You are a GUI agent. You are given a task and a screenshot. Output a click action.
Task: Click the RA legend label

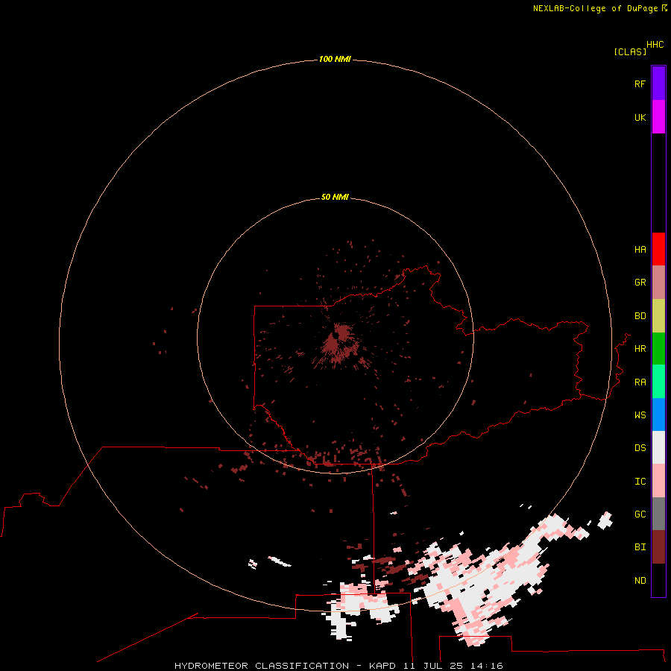pyautogui.click(x=640, y=382)
